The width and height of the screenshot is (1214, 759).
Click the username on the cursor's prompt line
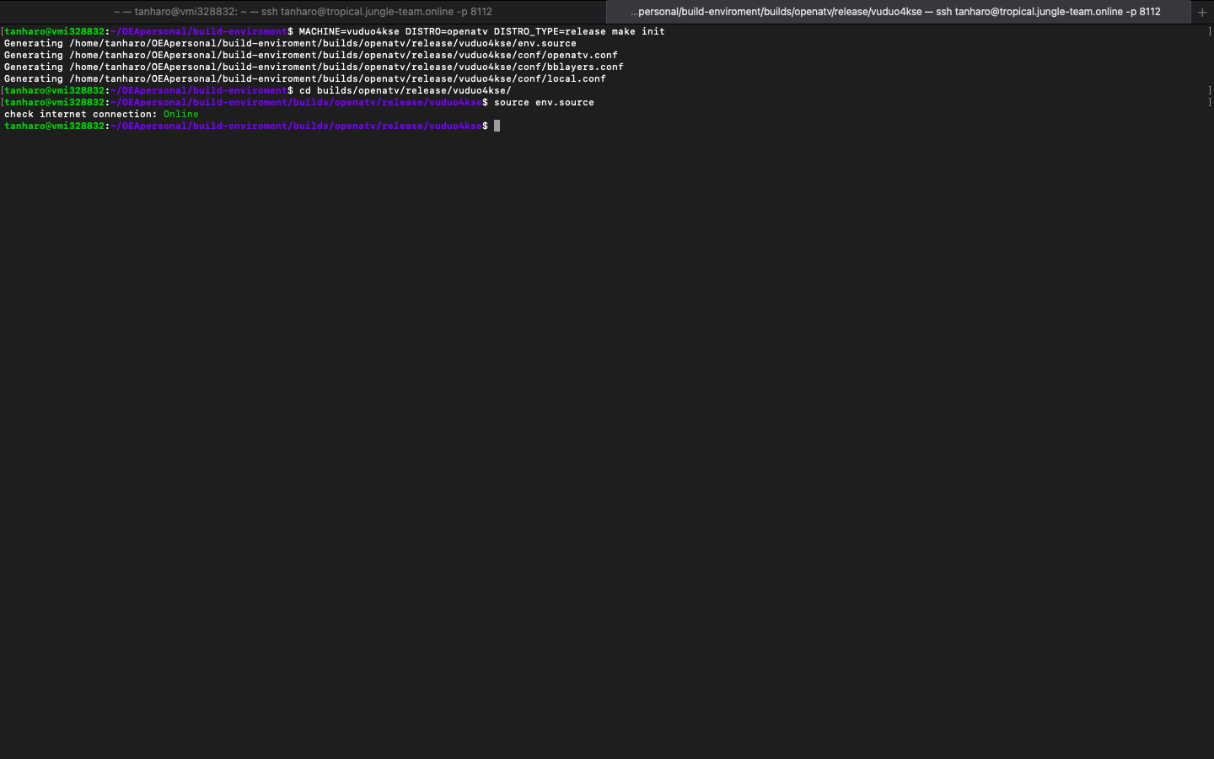point(55,126)
